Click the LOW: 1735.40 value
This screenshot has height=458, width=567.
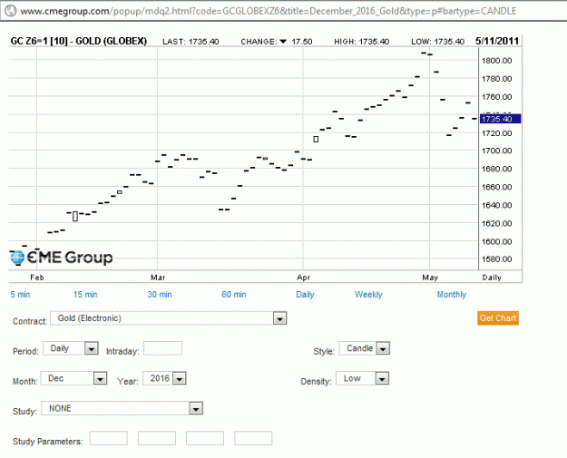point(437,42)
